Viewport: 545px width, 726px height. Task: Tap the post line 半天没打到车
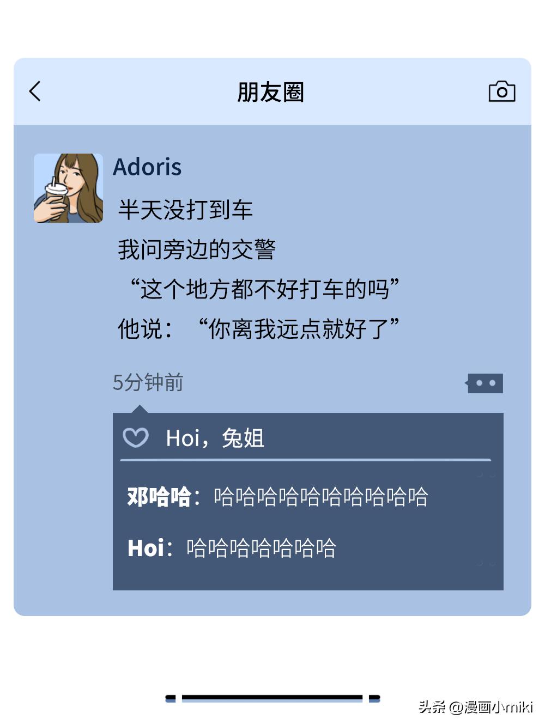pos(185,209)
